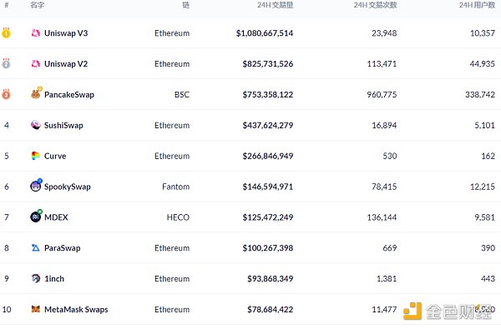Click the HECO chain label for MDEX
The height and width of the screenshot is (329, 501).
(x=178, y=217)
